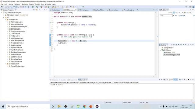Click the search magnifier icon at top right
Image resolution: width=195 pixels, height=109 pixels.
[x=186, y=7]
